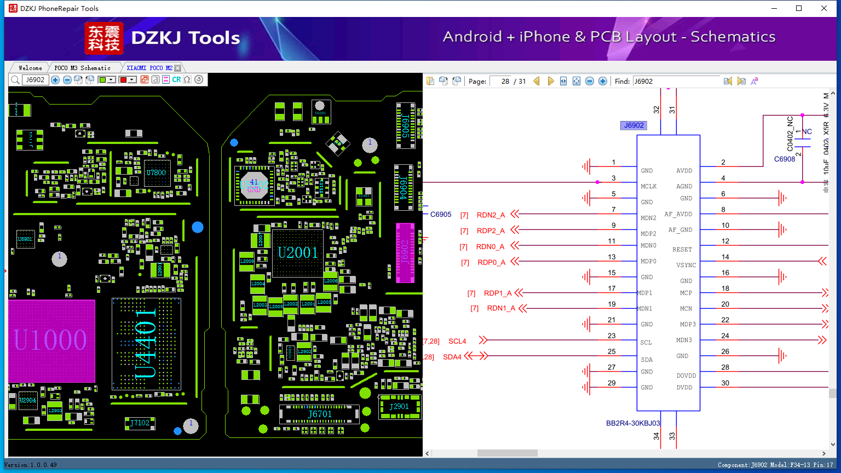The height and width of the screenshot is (473, 841).
Task: Click the U4401 chip on the PCB
Action: tap(146, 344)
